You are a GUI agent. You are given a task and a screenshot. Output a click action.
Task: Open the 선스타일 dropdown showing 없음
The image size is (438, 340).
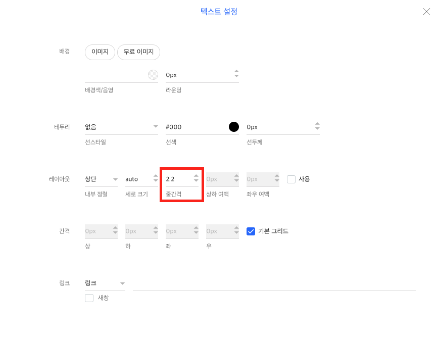(x=121, y=127)
